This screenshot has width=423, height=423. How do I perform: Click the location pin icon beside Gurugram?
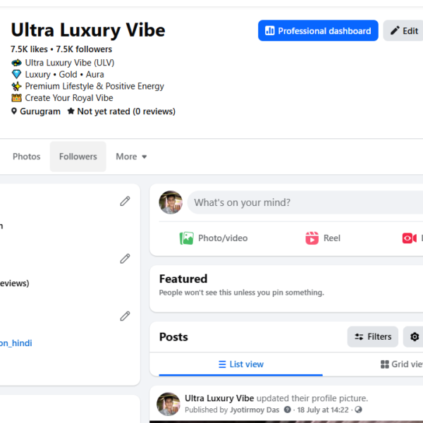14,111
